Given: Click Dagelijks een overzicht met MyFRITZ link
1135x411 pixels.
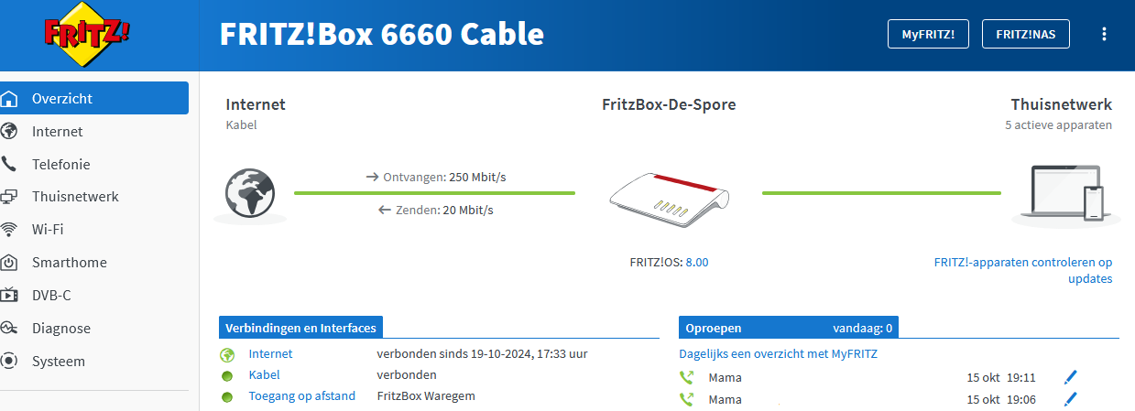Looking at the screenshot, I should (778, 353).
